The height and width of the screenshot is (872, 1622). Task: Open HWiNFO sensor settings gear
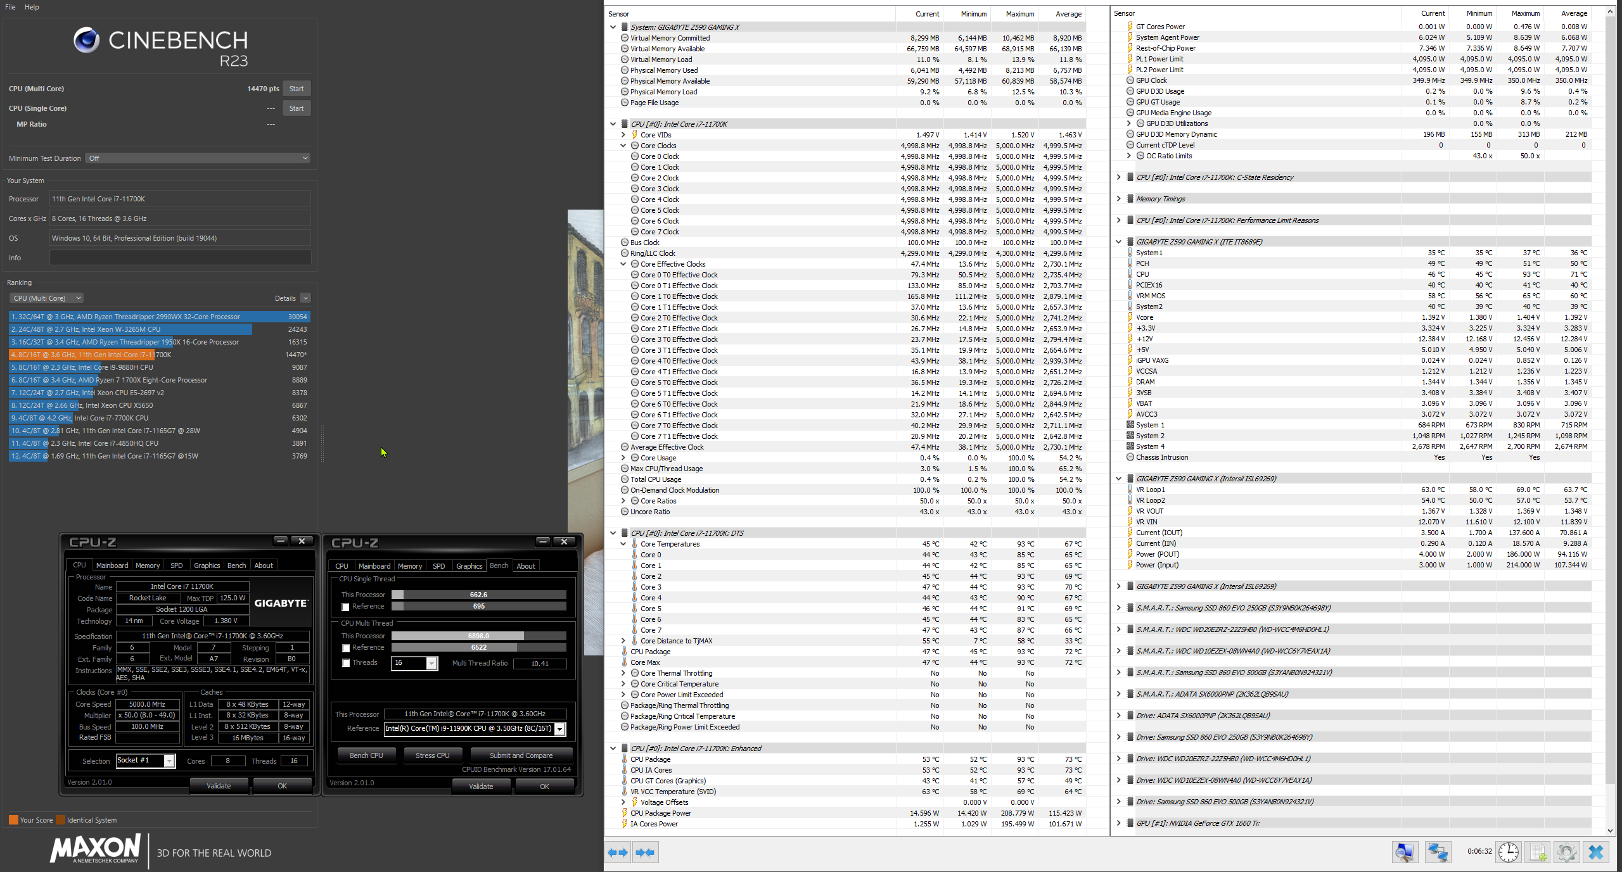pyautogui.click(x=1566, y=852)
